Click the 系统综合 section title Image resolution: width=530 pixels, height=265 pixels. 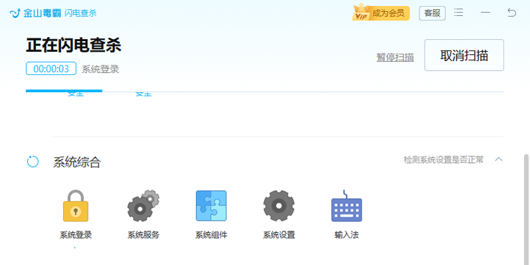point(77,162)
